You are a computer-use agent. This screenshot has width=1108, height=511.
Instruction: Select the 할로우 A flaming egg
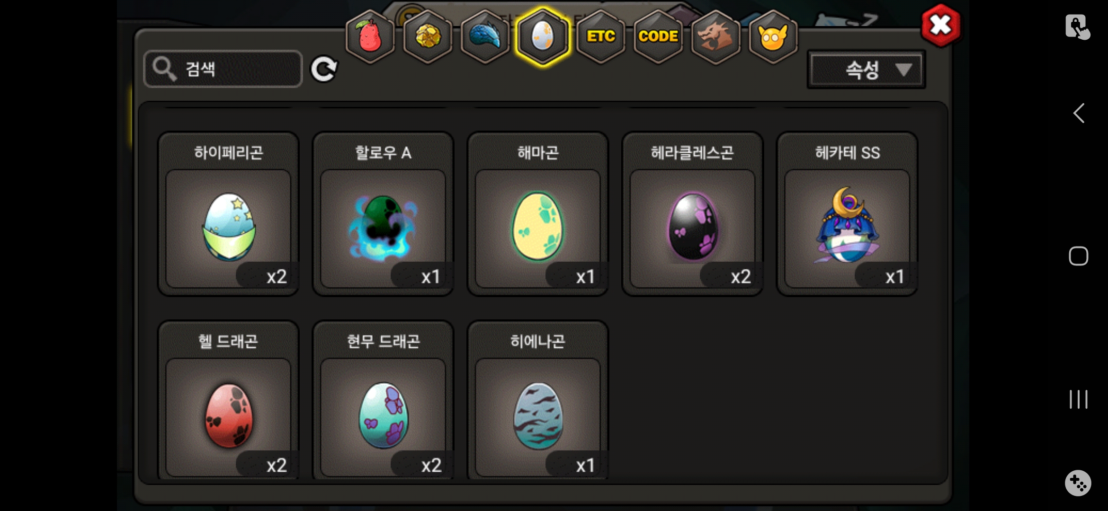click(383, 214)
